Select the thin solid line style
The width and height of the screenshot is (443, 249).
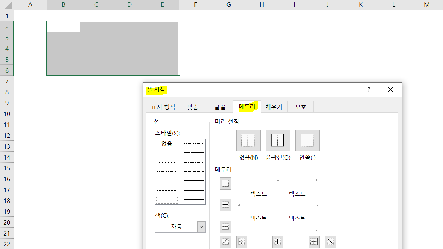[x=167, y=200]
